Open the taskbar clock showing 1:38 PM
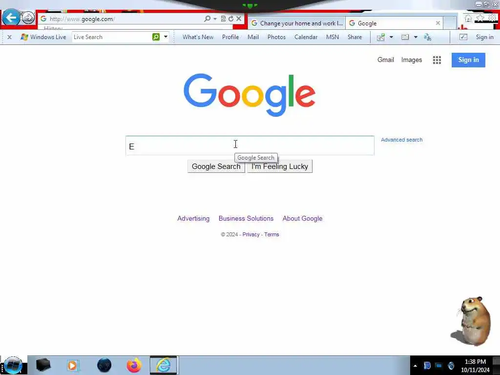Image resolution: width=500 pixels, height=375 pixels. tap(475, 365)
